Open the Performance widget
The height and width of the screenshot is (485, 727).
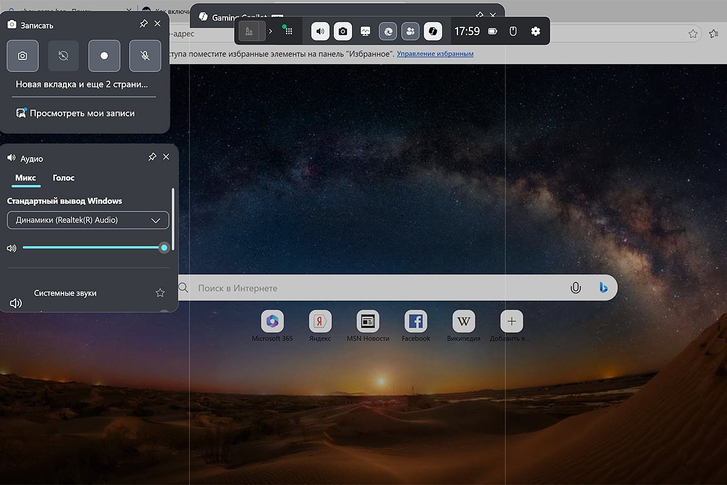click(365, 31)
